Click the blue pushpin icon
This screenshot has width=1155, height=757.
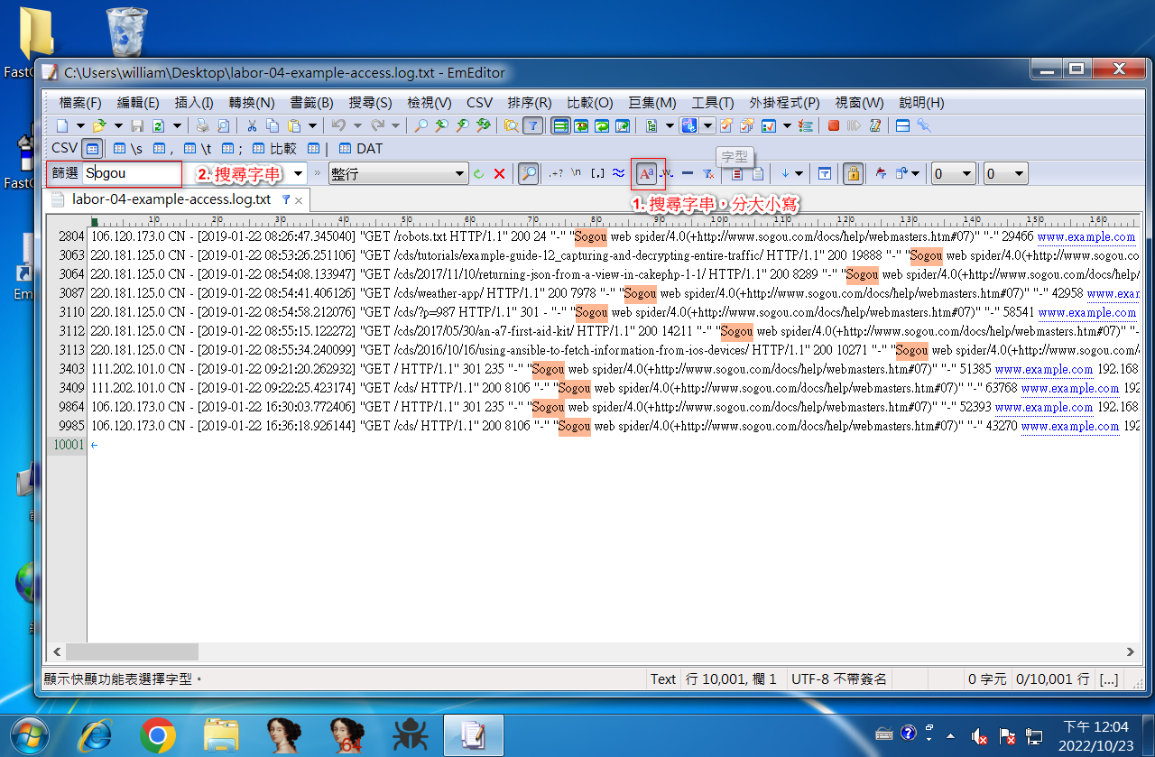(924, 125)
